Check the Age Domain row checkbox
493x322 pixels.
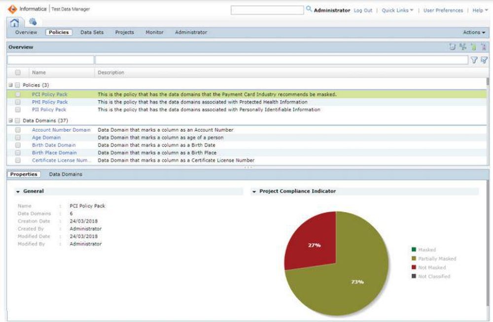[18, 138]
